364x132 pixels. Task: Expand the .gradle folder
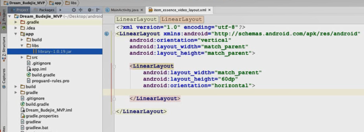coord(16,22)
